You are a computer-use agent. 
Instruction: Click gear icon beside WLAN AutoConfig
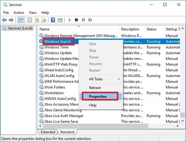[41, 76]
